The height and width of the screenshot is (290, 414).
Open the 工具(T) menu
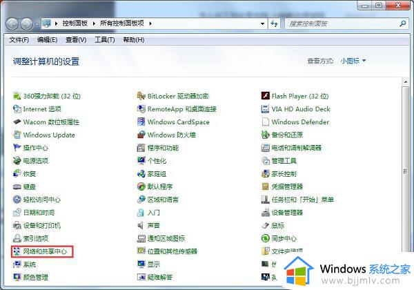105,40
